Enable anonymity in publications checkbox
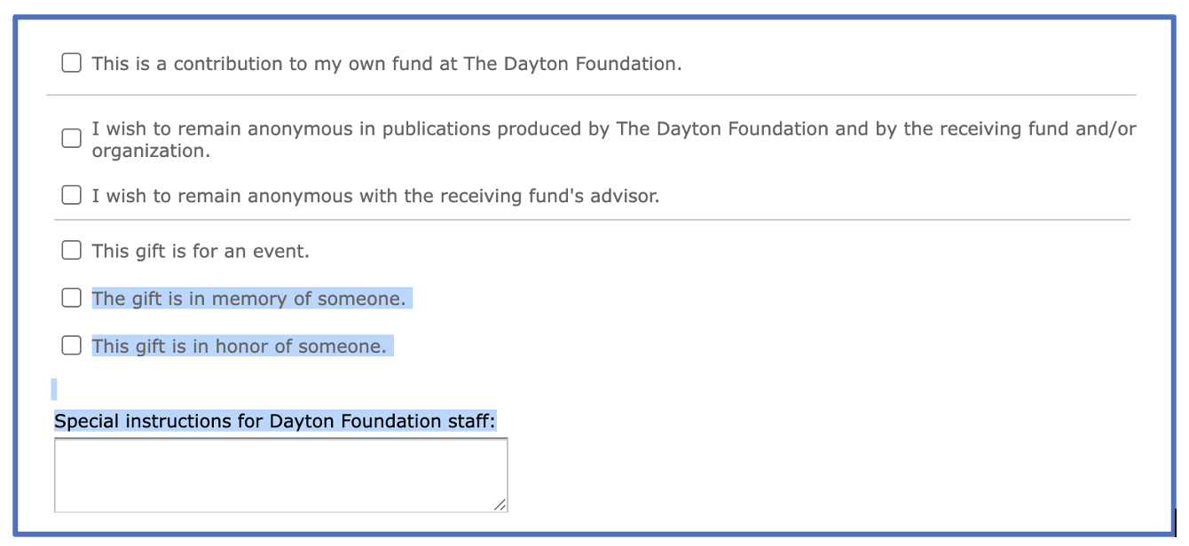Screen dimensions: 1189x546 tap(71, 139)
